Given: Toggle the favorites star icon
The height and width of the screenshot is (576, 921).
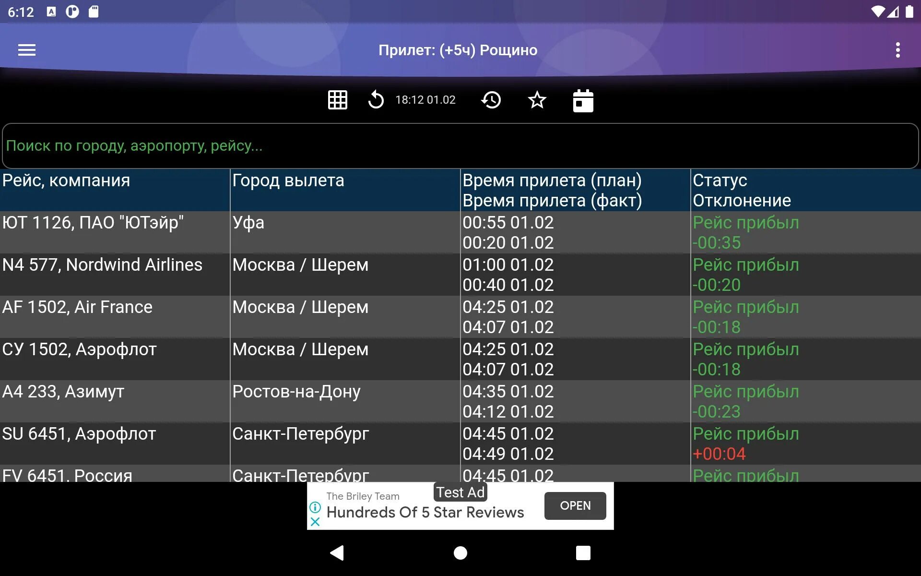Looking at the screenshot, I should click(537, 100).
